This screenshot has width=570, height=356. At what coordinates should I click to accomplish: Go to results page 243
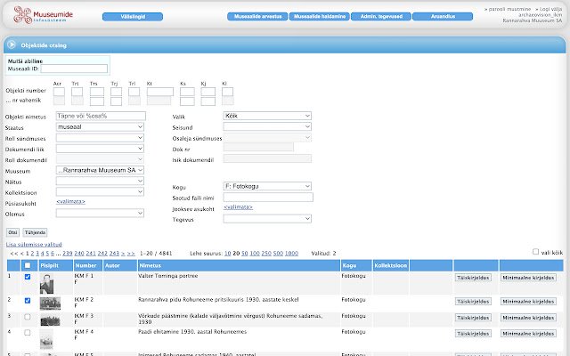[x=114, y=254]
